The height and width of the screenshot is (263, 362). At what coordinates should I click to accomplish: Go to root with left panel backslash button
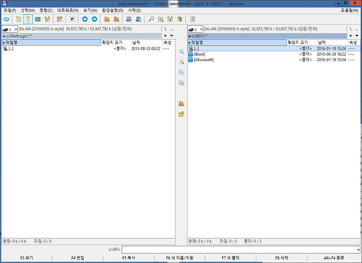[165, 29]
